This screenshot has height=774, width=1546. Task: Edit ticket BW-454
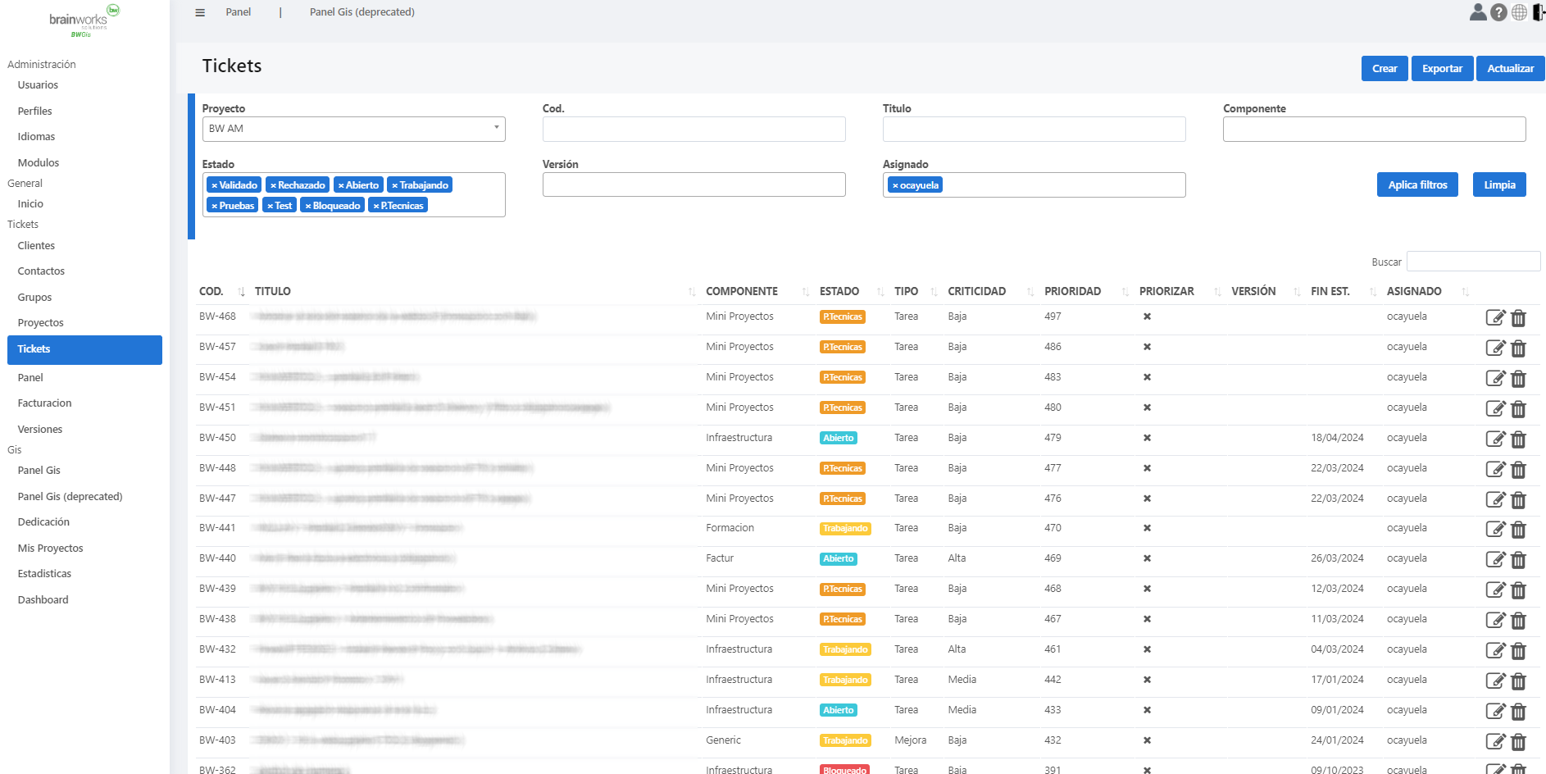(x=1495, y=379)
